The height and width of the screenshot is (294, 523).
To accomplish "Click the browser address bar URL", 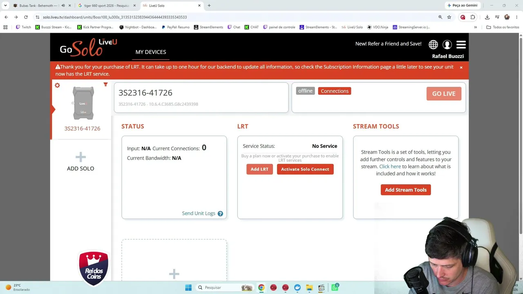I will click(x=115, y=17).
